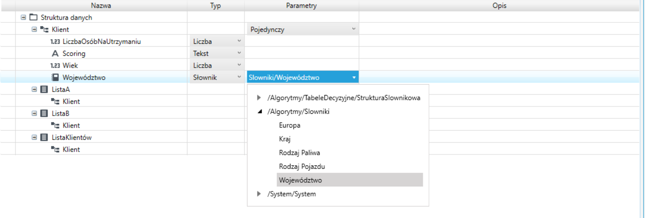Viewport: 645px width, 218px height.
Task: Click number icon next to LiczbaOsóbNaUtrzymaniu
Action: [x=55, y=42]
